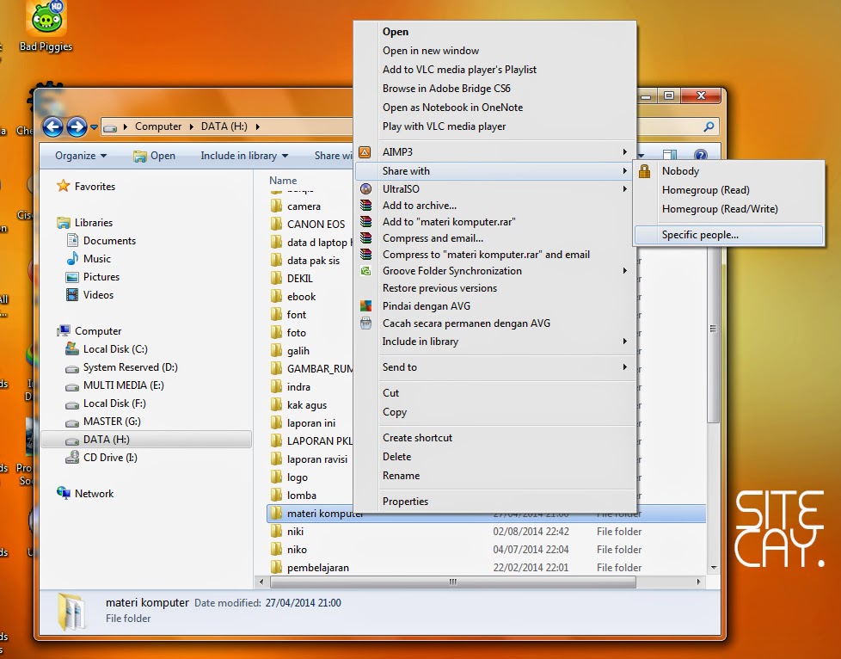Click the CD Drive (I:) icon
Viewport: 841px width, 659px height.
click(72, 457)
